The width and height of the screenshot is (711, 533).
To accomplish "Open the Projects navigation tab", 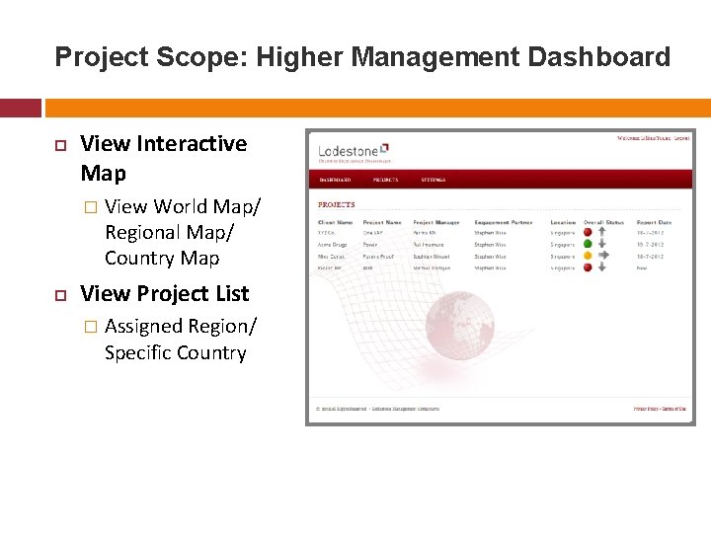I will tap(385, 180).
